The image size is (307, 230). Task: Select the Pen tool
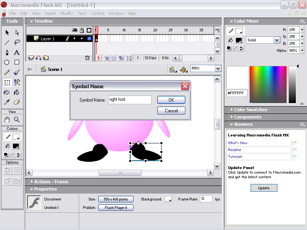tap(7, 52)
